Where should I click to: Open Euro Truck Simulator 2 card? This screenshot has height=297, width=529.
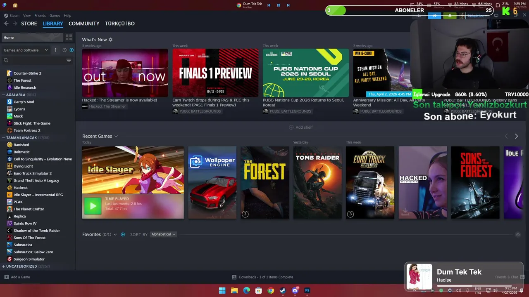(x=370, y=182)
